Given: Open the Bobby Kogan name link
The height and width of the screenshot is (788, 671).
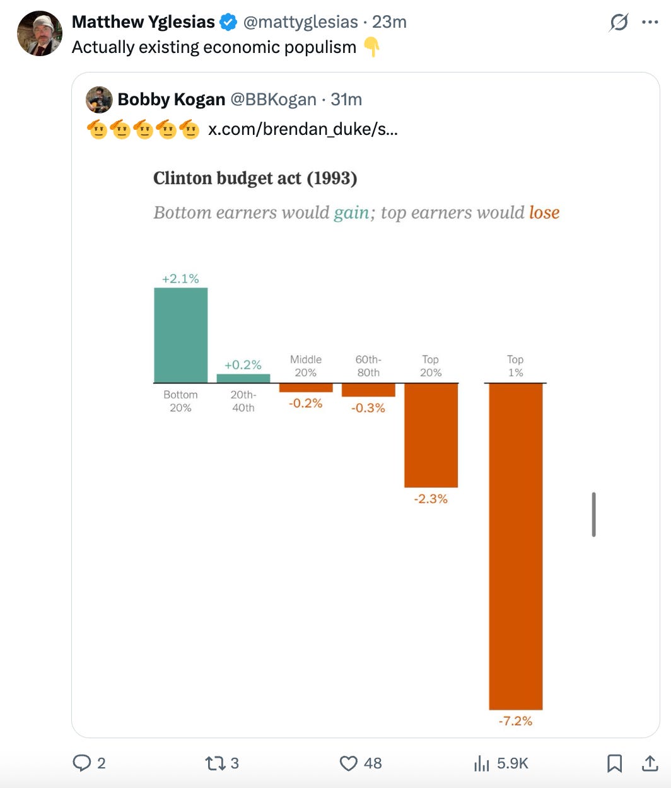Looking at the screenshot, I should point(171,100).
